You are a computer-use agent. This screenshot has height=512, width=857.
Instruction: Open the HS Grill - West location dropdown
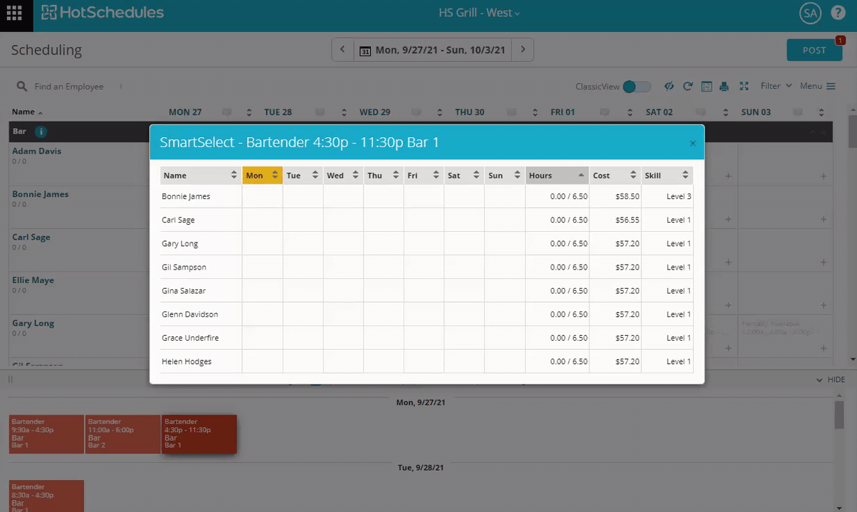479,13
